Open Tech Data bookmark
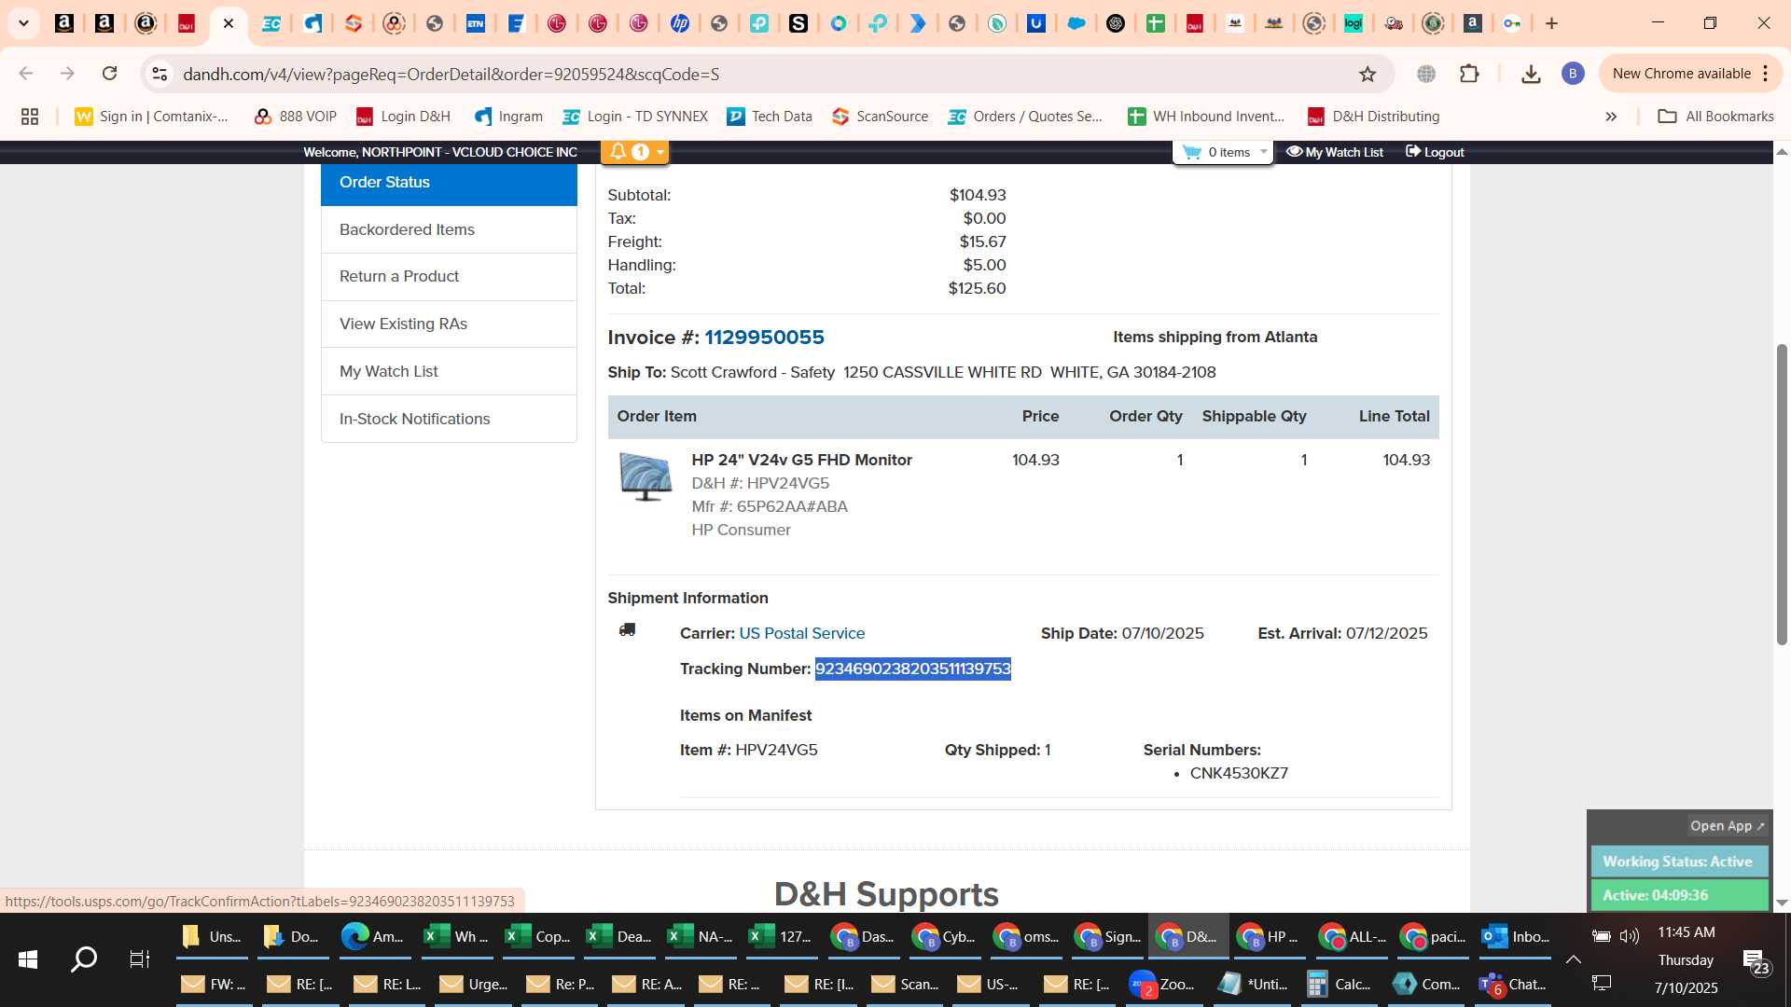The height and width of the screenshot is (1007, 1791). (x=771, y=117)
